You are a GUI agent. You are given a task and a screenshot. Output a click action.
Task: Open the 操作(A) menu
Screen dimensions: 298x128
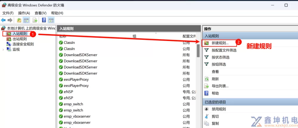coord(24,13)
